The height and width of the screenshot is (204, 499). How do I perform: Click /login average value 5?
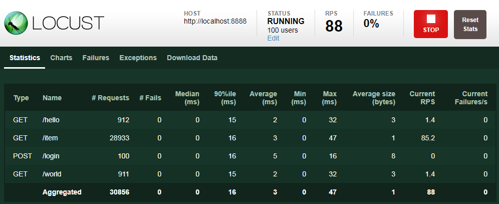(x=275, y=156)
